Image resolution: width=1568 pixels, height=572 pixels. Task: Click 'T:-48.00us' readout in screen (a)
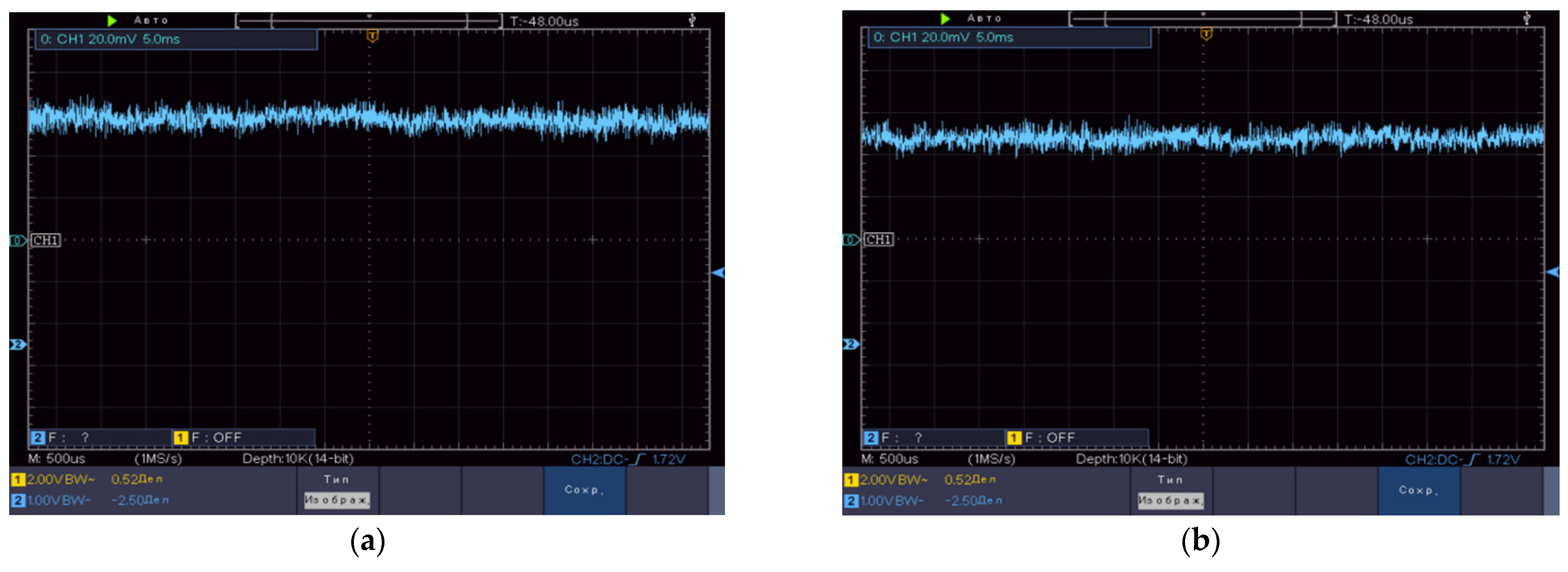544,21
